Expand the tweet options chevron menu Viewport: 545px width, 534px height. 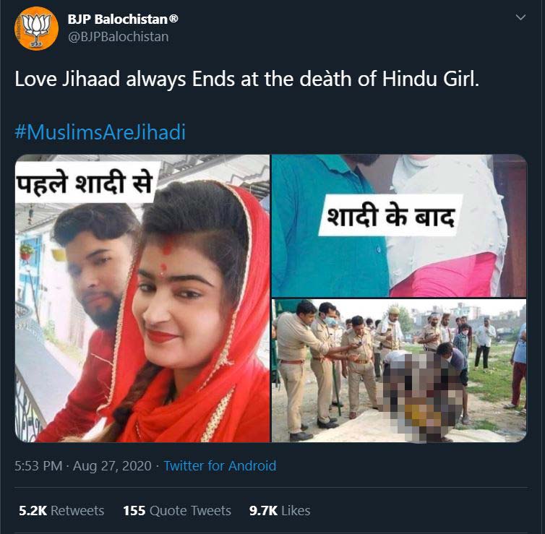pyautogui.click(x=520, y=17)
